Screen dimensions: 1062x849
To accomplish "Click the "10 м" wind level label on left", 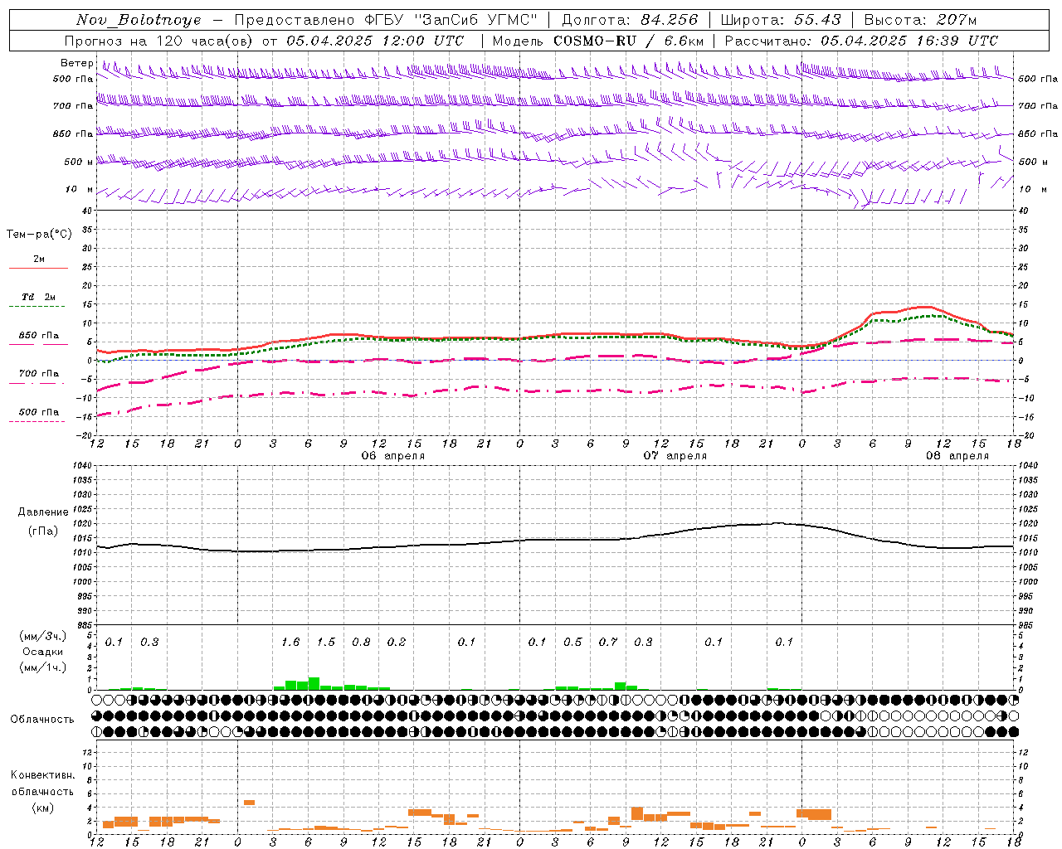I will [x=79, y=189].
